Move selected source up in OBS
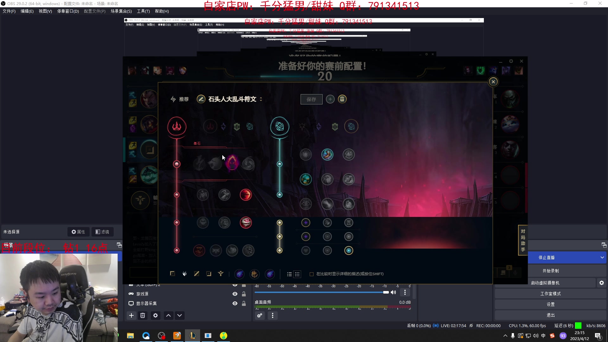608x342 pixels. click(168, 315)
